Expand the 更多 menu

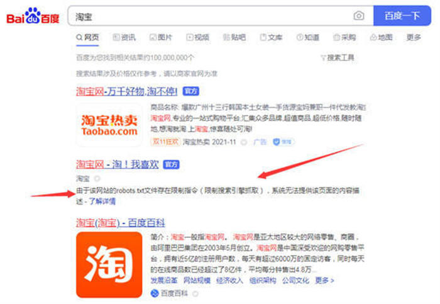tap(414, 37)
